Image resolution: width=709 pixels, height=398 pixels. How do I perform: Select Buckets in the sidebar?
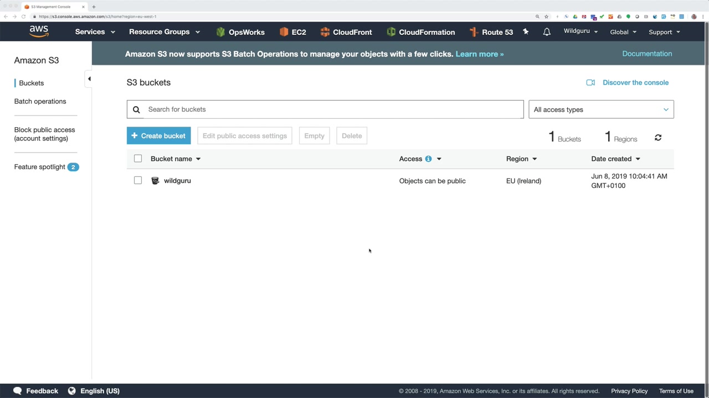coord(31,83)
